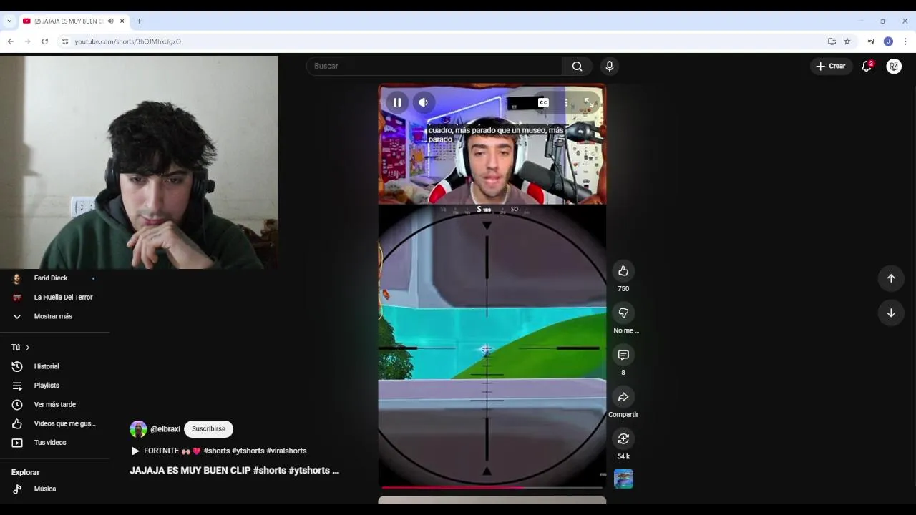Open the @elbraxi channel link
The width and height of the screenshot is (916, 515).
165,429
